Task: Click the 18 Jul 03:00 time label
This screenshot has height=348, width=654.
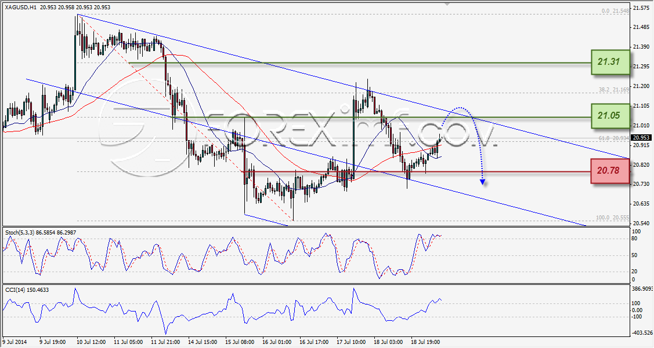Action: pyautogui.click(x=389, y=342)
